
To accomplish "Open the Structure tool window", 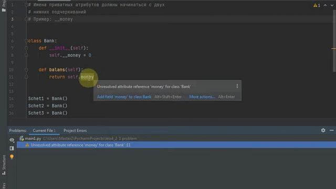I will 4,165.
